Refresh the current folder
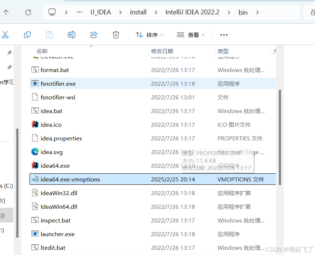This screenshot has height=255, width=315. 28,13
